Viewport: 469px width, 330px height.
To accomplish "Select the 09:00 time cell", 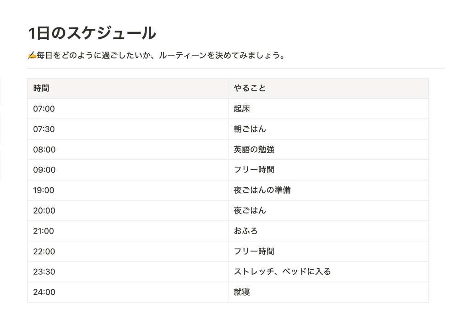I will pyautogui.click(x=128, y=170).
